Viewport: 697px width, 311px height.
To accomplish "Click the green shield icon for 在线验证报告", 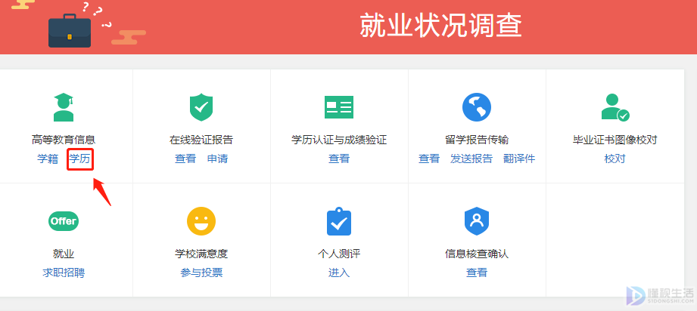I will (x=201, y=107).
